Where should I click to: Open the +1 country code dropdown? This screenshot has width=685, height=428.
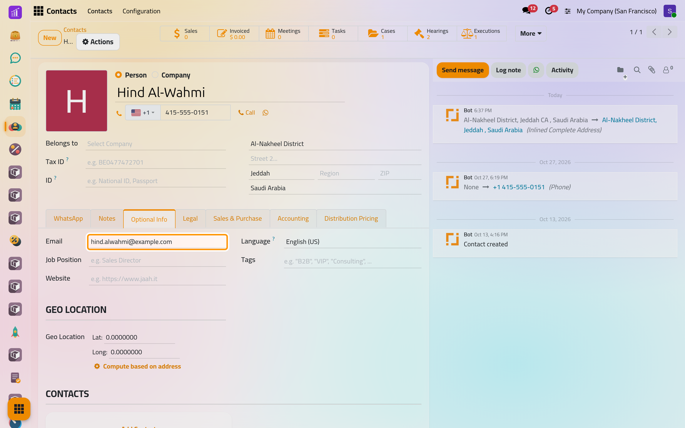143,113
